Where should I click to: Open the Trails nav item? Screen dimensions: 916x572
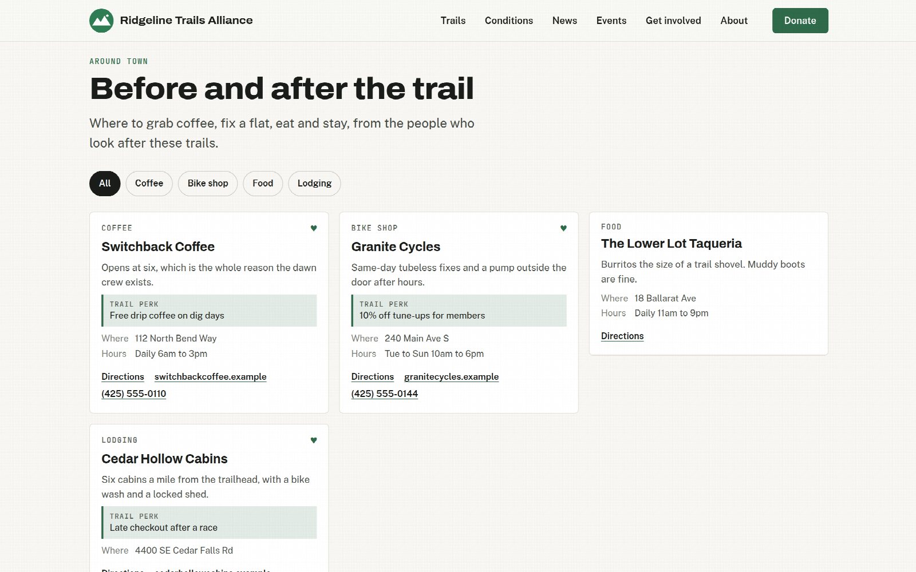[x=453, y=21]
